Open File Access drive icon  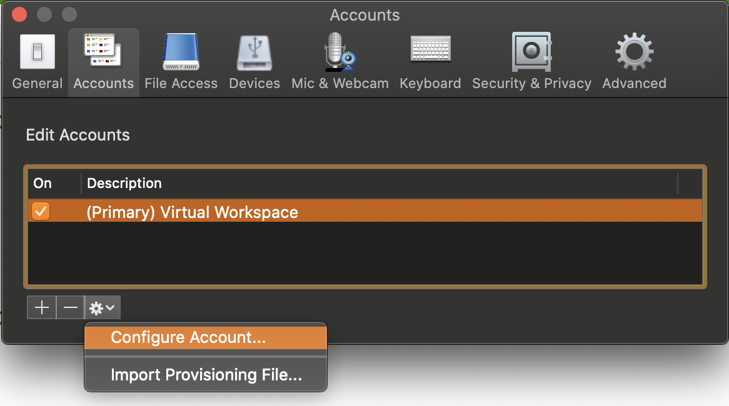(181, 62)
